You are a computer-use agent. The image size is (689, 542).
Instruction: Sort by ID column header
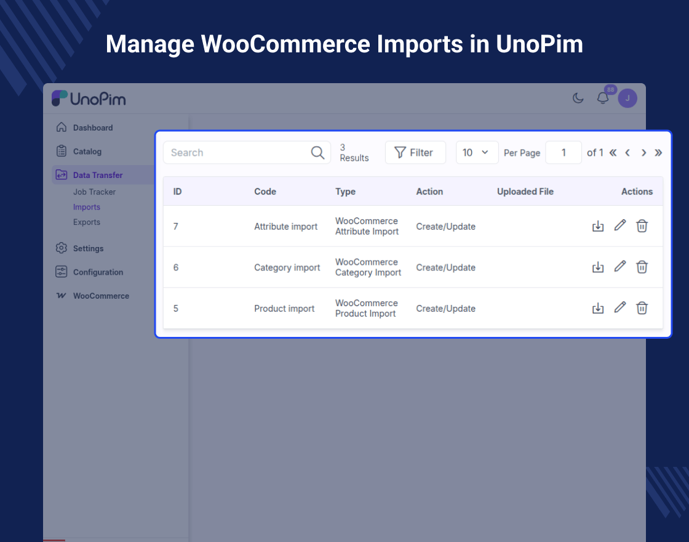point(178,192)
